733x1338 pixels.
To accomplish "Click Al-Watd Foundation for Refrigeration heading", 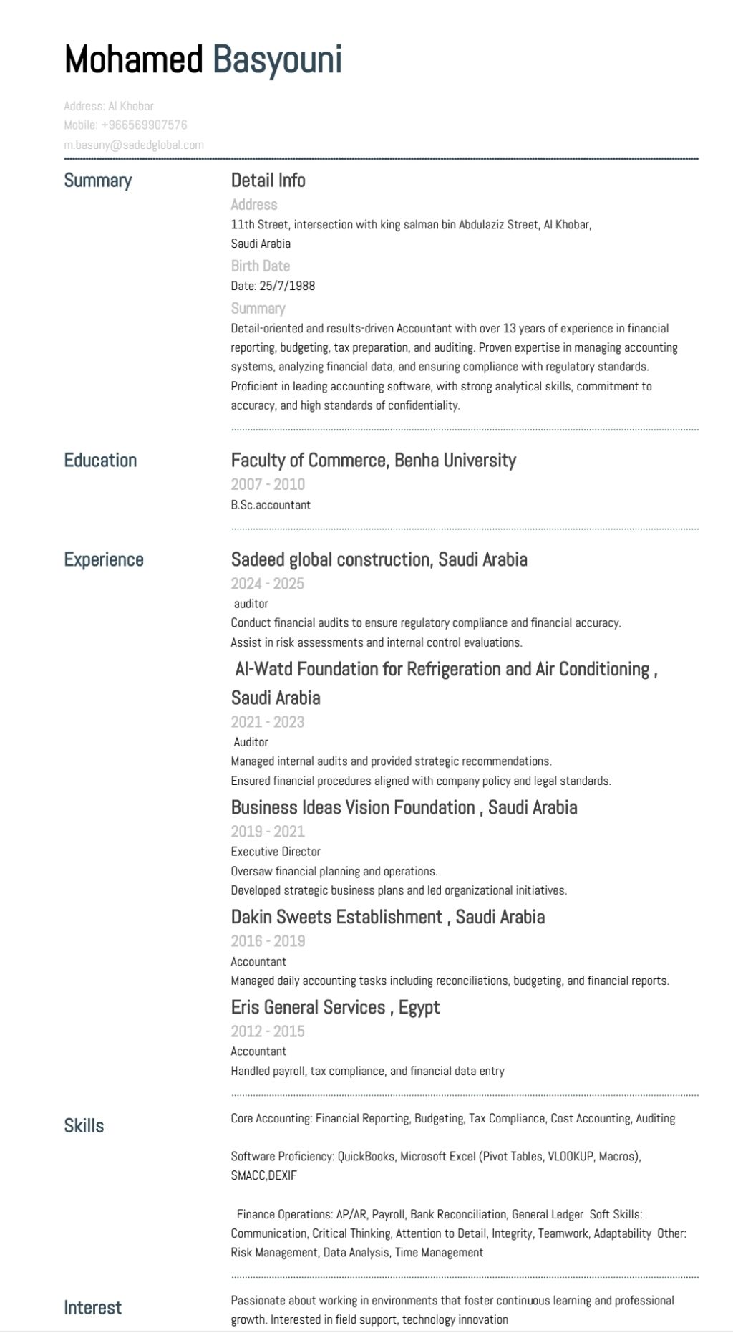I will [x=445, y=669].
